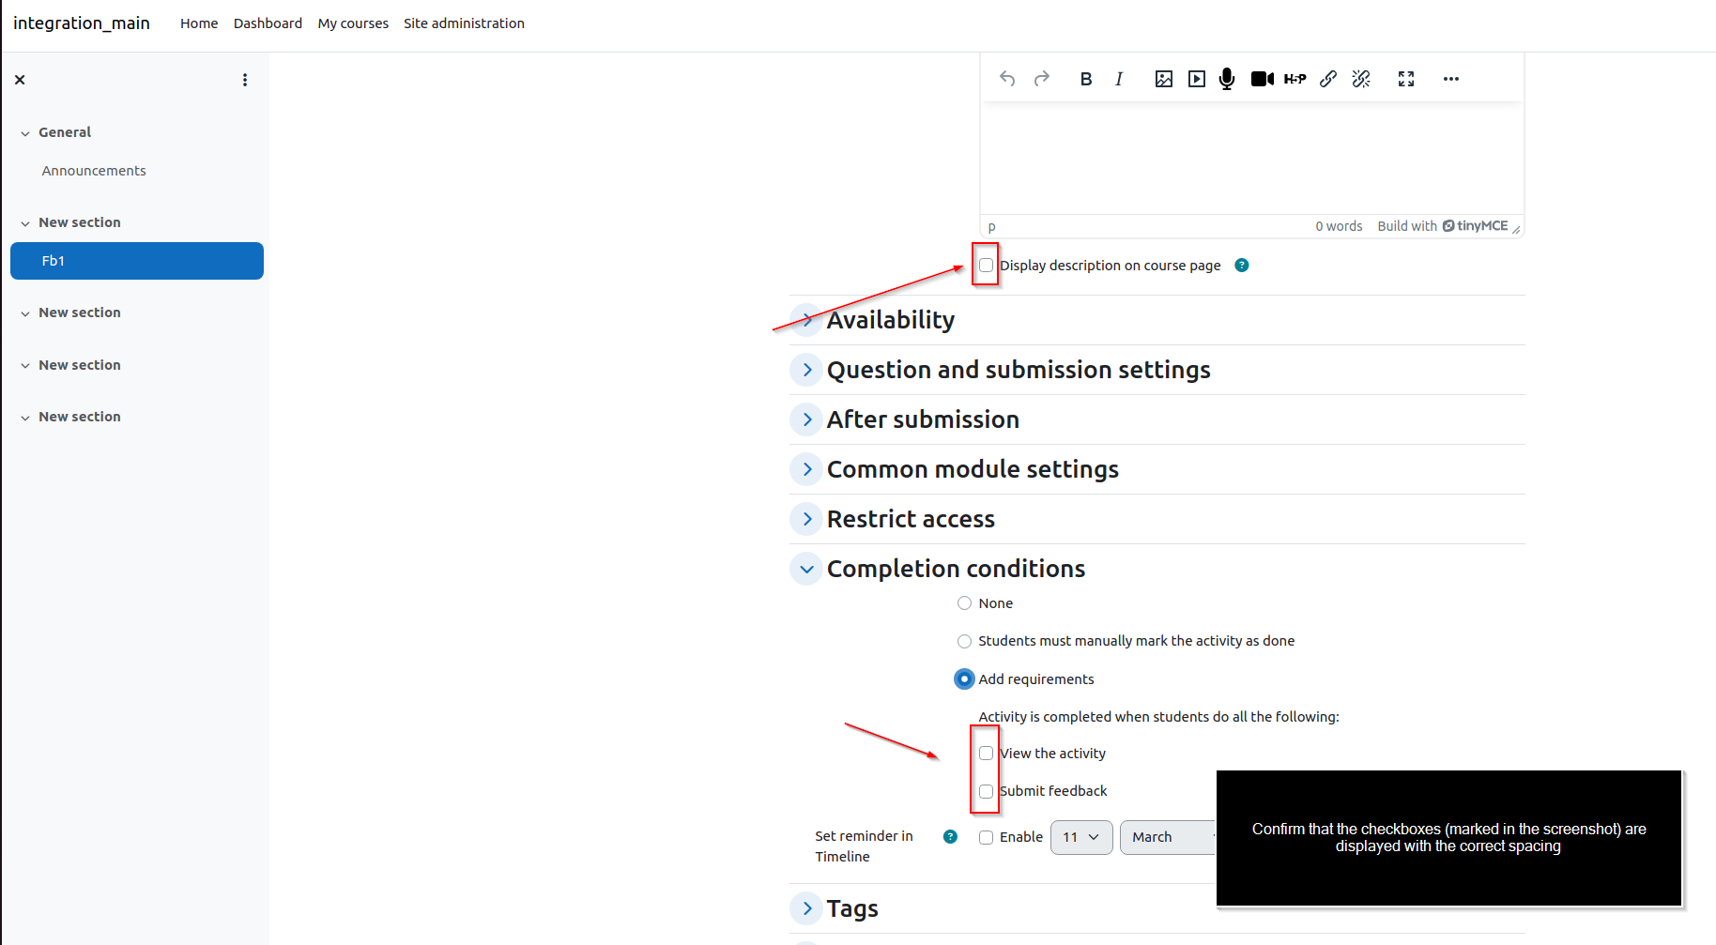The width and height of the screenshot is (1716, 945).
Task: Collapse the General section in index
Action: (25, 133)
